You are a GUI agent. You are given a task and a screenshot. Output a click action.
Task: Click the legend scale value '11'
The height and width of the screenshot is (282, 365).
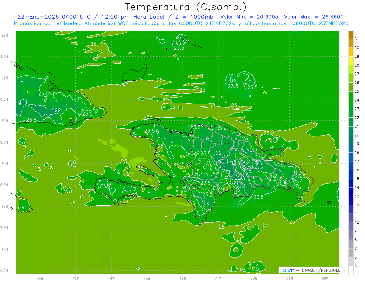(x=357, y=214)
